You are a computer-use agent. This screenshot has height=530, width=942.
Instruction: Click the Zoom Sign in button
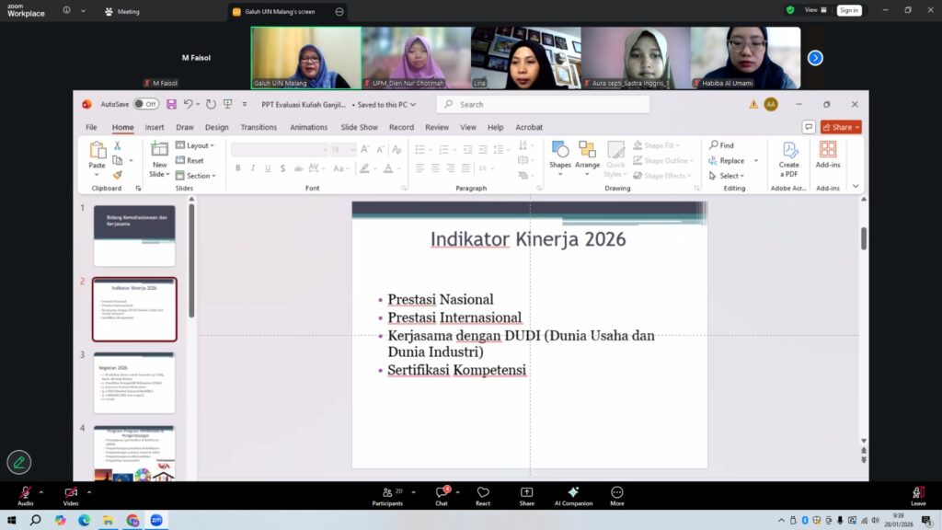(848, 10)
